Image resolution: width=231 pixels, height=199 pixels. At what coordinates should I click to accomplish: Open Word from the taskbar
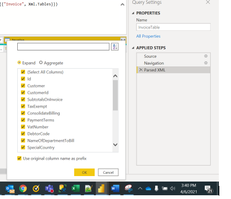point(115,189)
